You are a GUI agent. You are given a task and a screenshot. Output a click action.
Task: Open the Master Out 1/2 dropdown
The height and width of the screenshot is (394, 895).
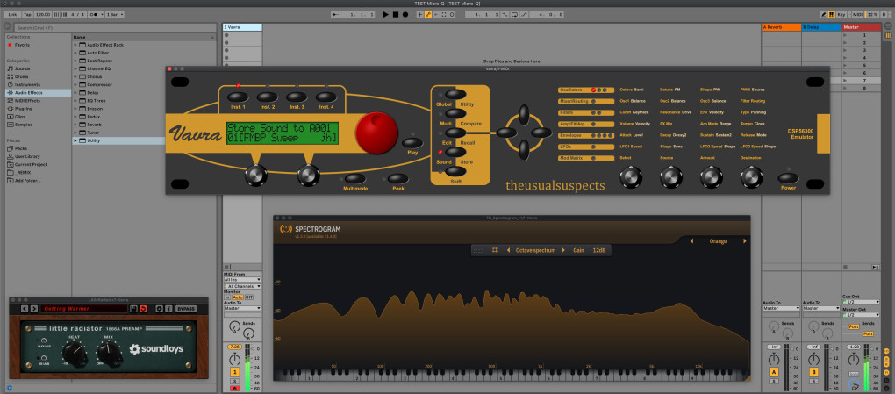point(861,315)
